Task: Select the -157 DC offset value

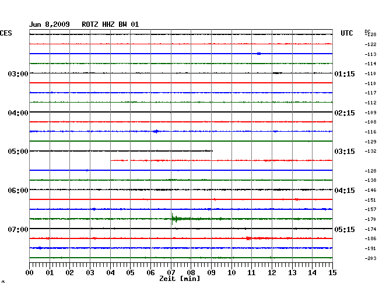Action: [x=370, y=209]
